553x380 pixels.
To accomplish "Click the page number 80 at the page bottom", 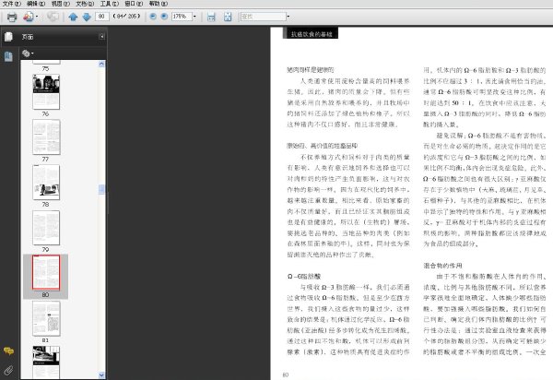I will pyautogui.click(x=286, y=374).
